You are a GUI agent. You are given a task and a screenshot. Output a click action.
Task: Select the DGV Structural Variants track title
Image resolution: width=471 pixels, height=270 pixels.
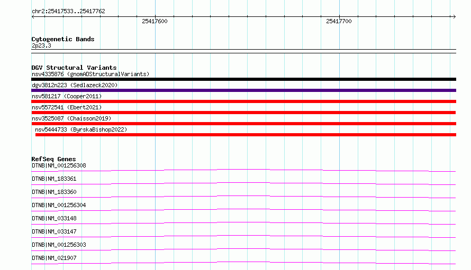pyautogui.click(x=74, y=68)
